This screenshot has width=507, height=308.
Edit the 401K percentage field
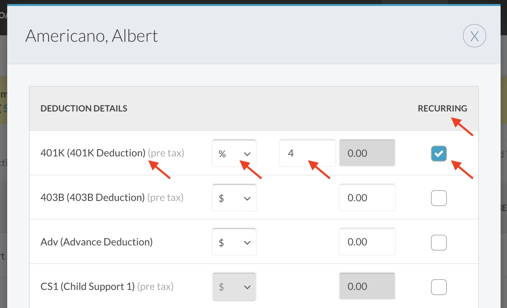tap(307, 153)
